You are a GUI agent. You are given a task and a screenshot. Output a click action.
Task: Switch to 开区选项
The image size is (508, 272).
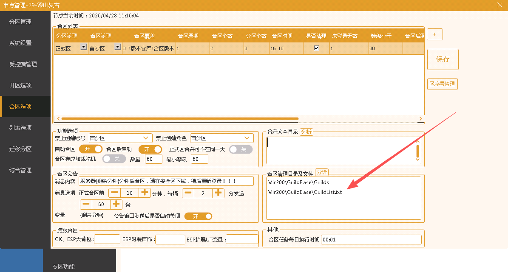(x=20, y=85)
